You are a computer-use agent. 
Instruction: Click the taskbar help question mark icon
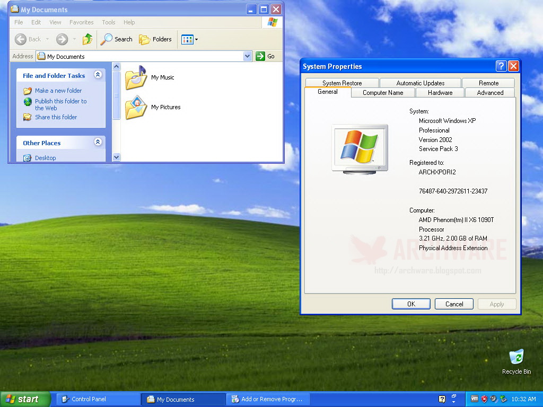[x=442, y=399]
